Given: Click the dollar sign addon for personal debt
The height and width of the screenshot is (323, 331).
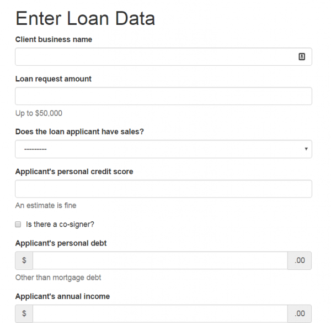Looking at the screenshot, I should point(24,261).
